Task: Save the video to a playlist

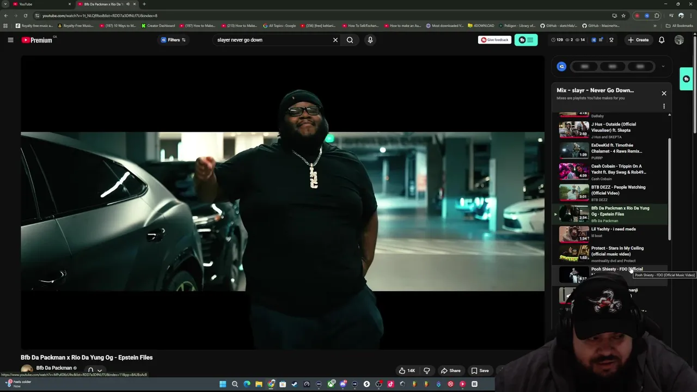Action: [x=480, y=371]
